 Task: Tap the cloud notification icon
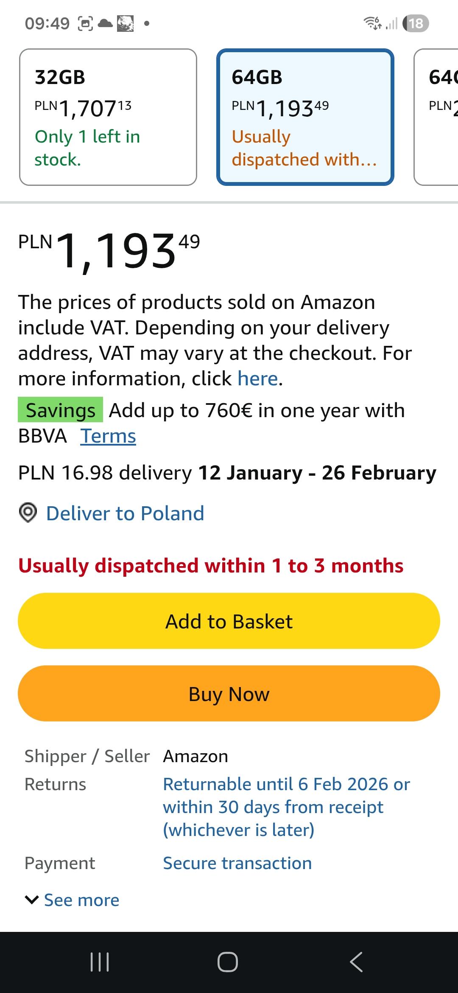[x=105, y=23]
